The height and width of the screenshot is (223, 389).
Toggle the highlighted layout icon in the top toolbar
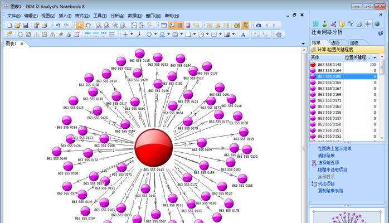(245, 25)
